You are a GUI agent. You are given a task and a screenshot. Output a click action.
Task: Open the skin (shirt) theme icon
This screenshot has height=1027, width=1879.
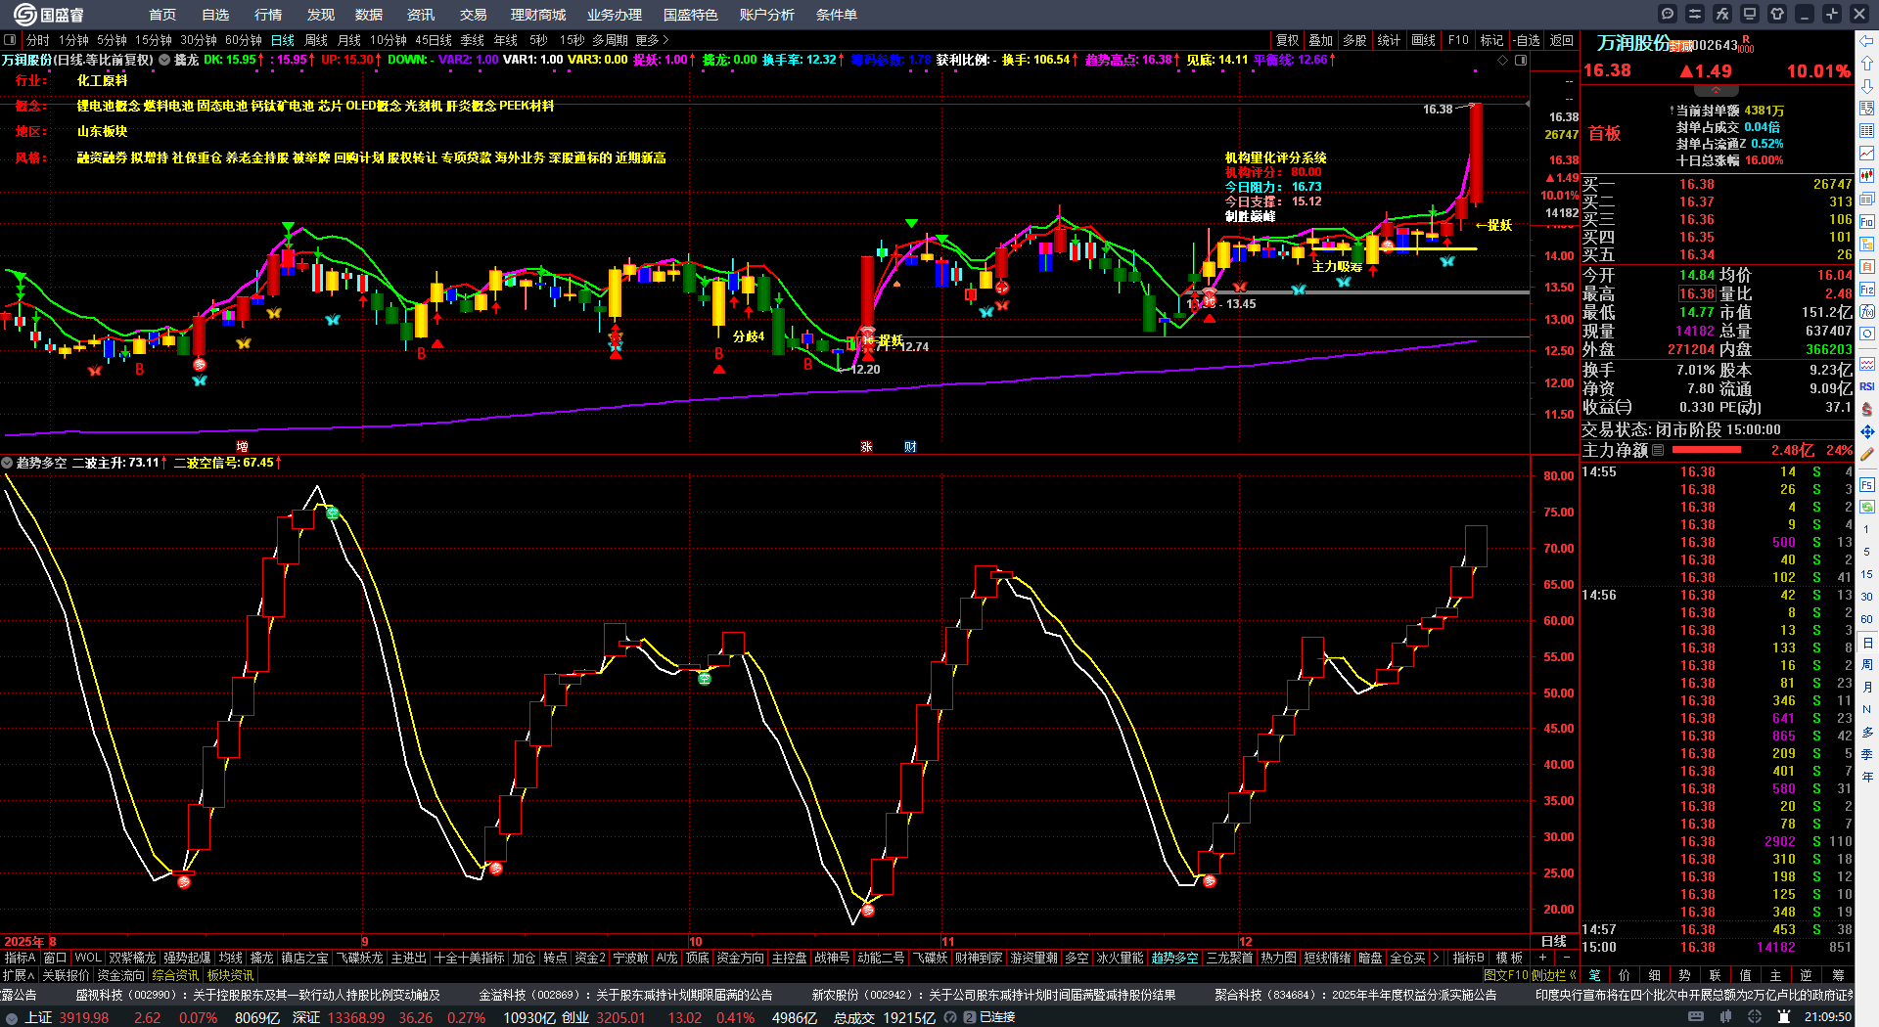tap(1777, 14)
